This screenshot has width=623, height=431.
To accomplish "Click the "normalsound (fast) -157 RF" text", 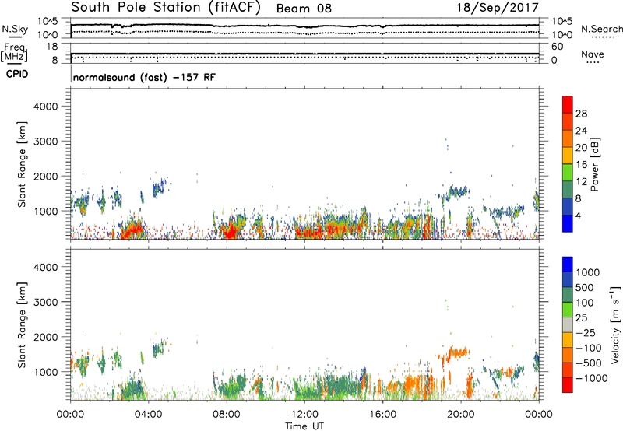I will (144, 77).
